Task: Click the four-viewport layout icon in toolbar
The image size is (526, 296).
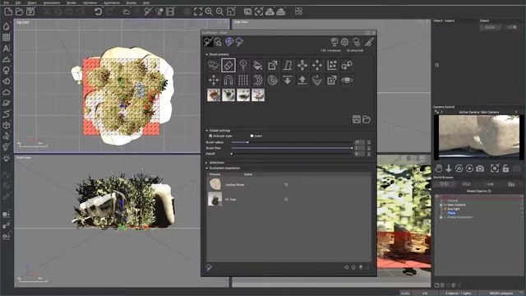Action: click(298, 12)
